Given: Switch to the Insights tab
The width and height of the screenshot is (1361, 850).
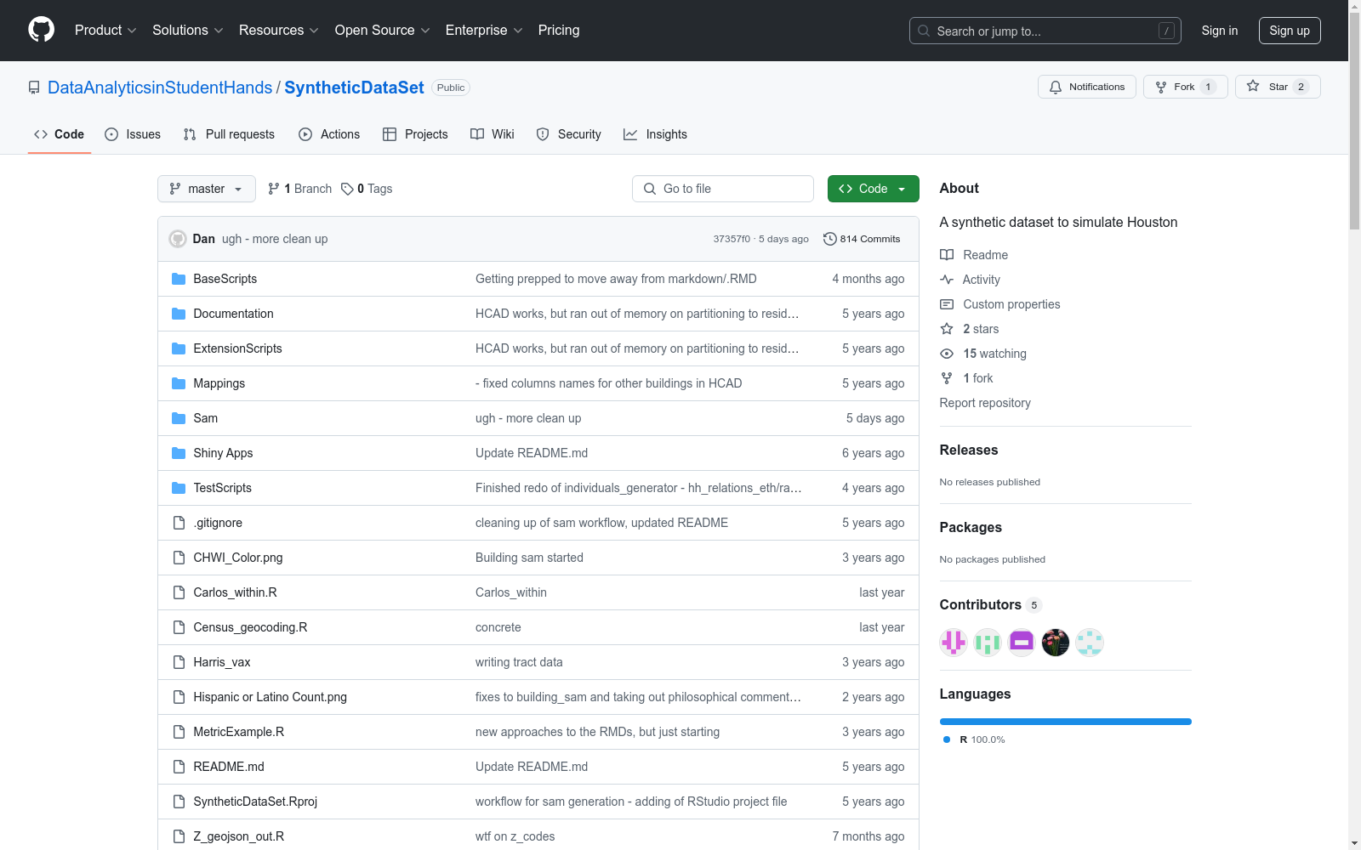Looking at the screenshot, I should click(x=655, y=134).
